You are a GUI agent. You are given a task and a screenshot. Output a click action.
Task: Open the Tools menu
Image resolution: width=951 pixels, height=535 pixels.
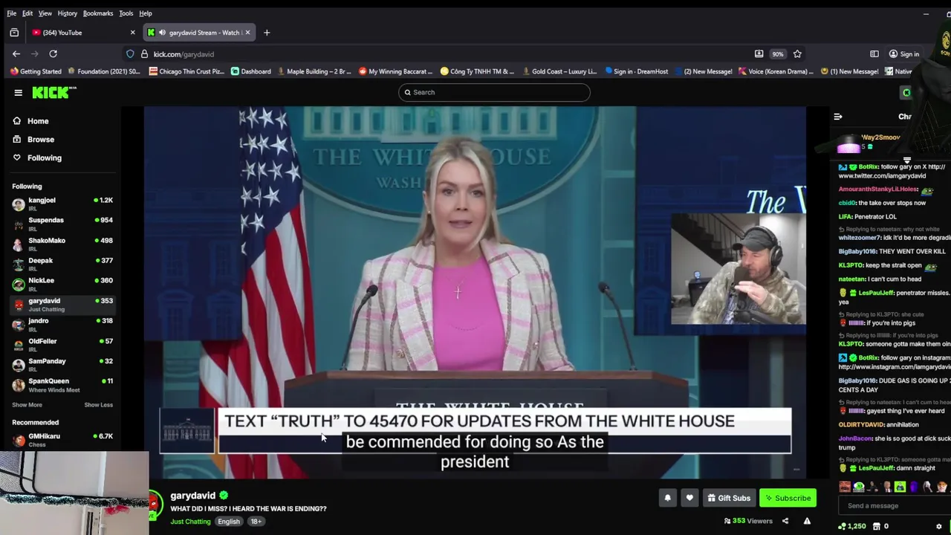click(126, 13)
